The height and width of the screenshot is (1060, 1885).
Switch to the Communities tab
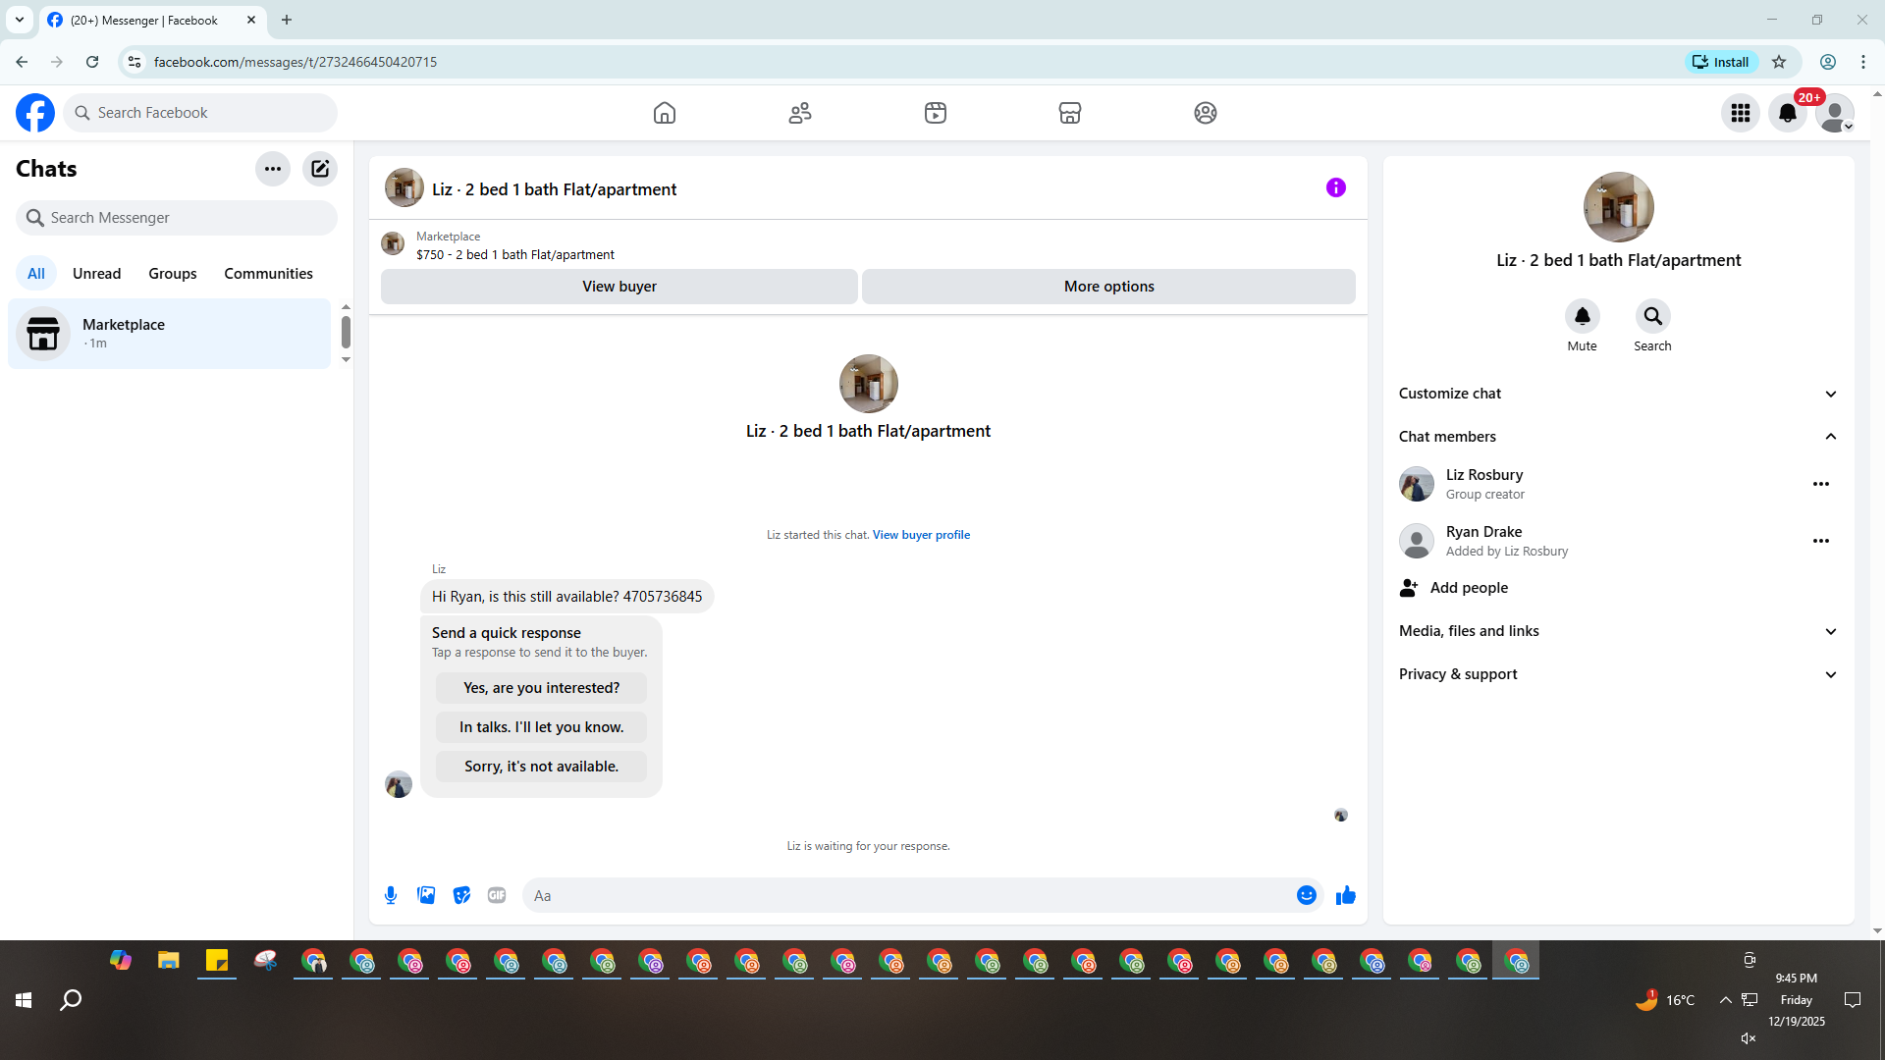268,274
